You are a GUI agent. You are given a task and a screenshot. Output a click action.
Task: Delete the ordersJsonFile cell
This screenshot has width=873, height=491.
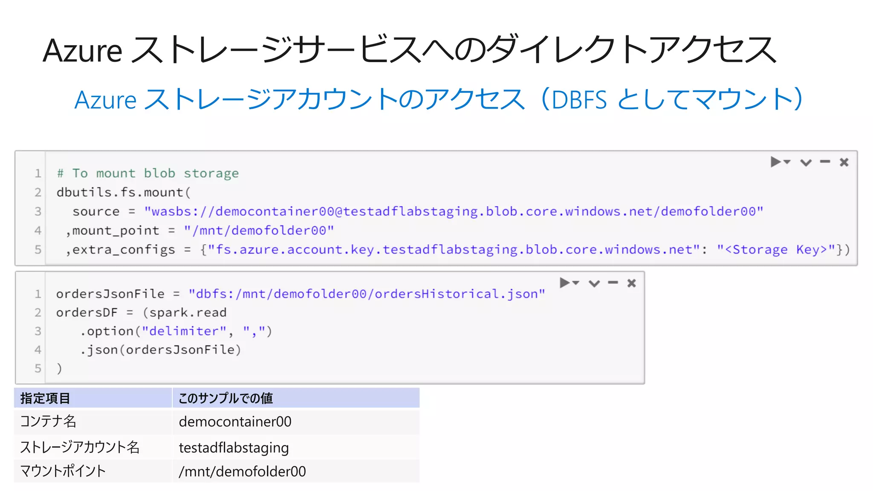(632, 283)
